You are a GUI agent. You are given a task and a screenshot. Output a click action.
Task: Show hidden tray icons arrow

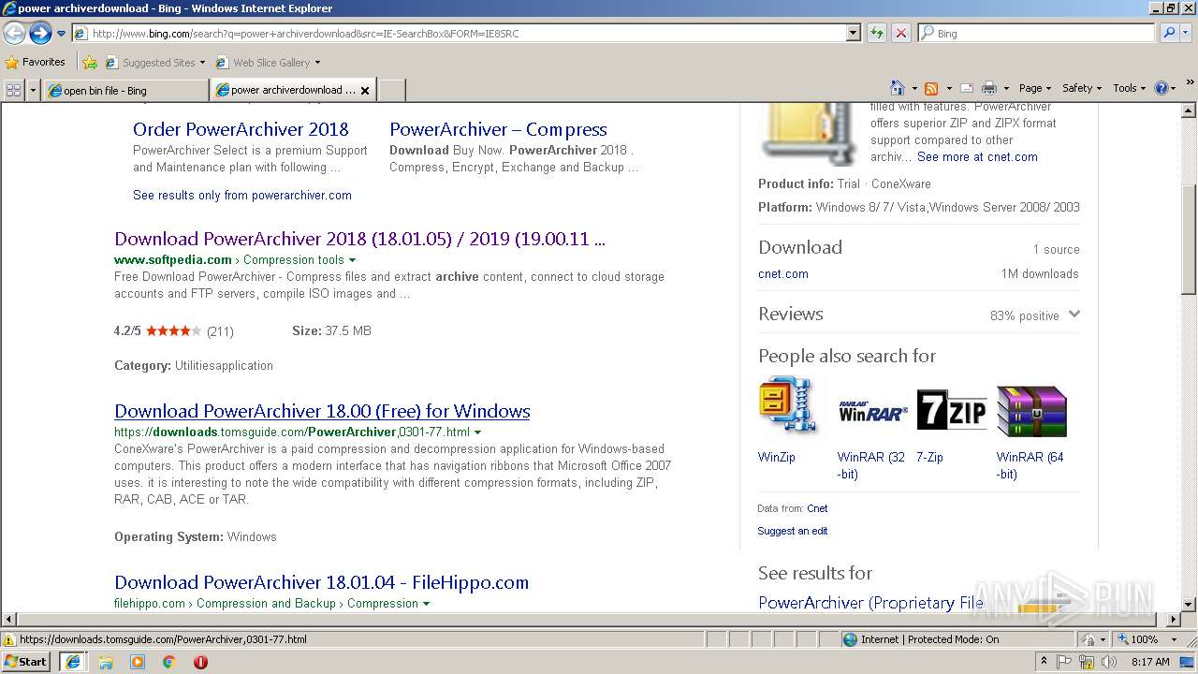point(1044,662)
